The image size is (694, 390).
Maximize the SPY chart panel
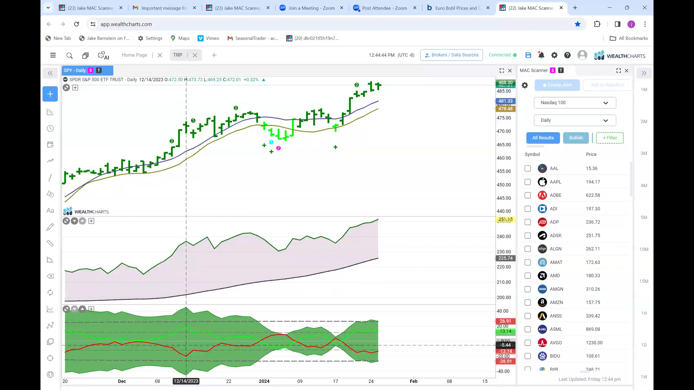(502, 70)
